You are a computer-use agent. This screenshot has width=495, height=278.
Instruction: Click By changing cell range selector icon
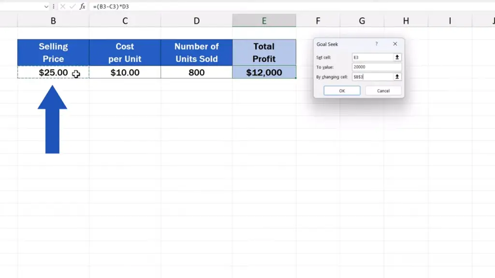click(397, 77)
